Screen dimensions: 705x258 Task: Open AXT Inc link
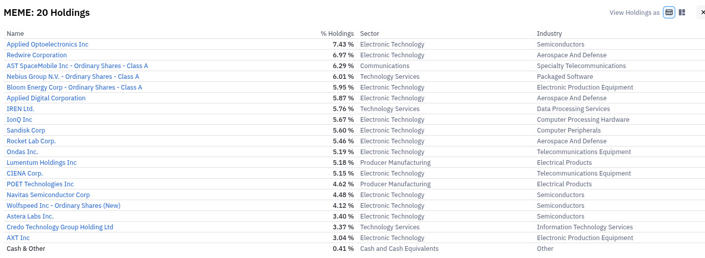tap(18, 238)
